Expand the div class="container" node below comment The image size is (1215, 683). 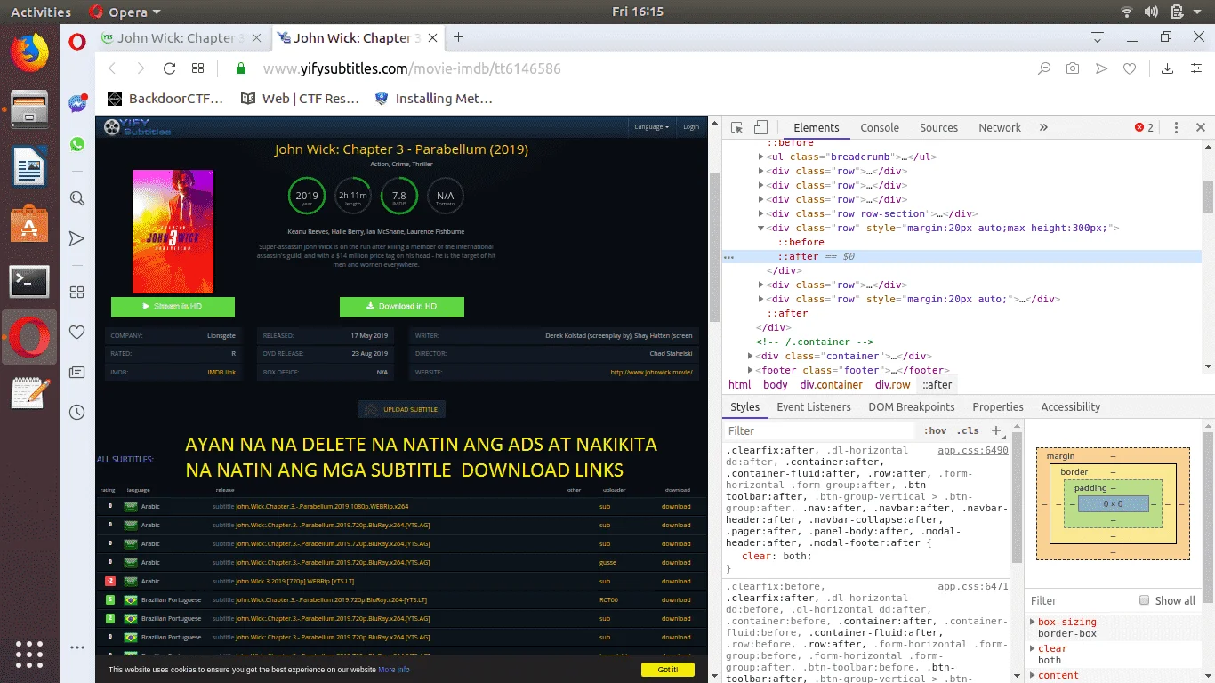[x=751, y=356]
